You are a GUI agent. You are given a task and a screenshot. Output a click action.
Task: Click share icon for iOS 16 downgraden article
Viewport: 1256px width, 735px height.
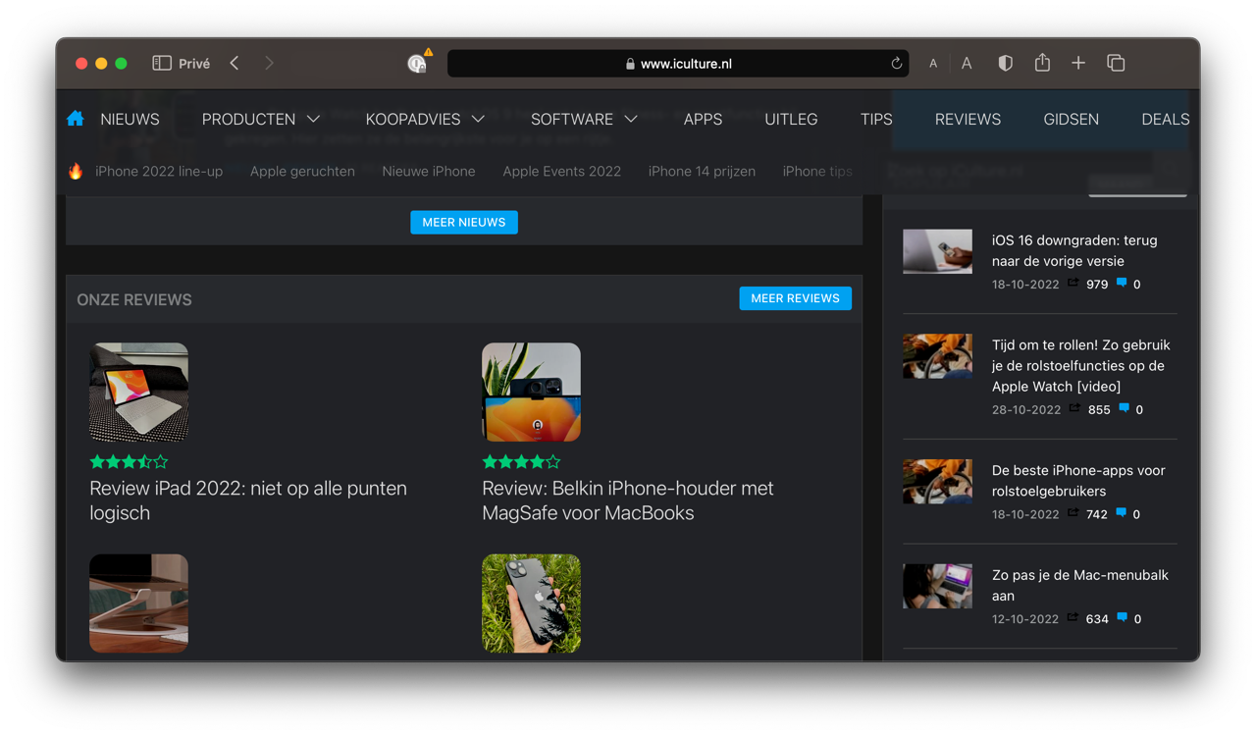click(1073, 283)
